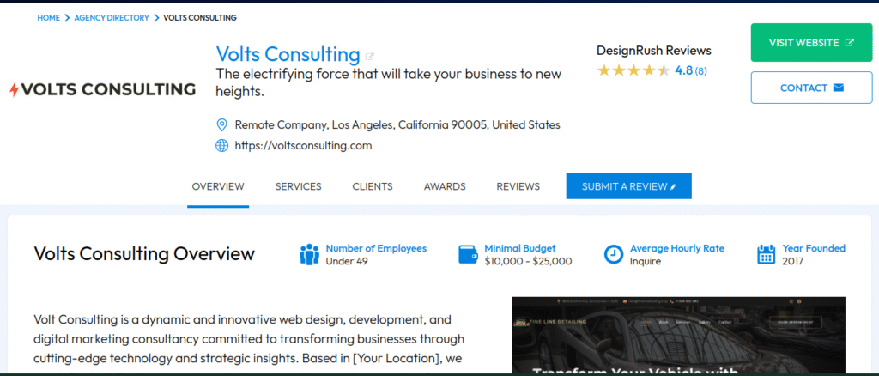
Task: Click the globe icon next to website URL
Action: click(221, 145)
